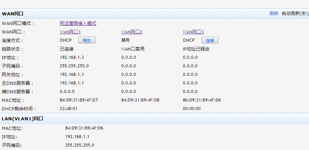Screen dimensions: 309x150
Task: Select the 链路状态 row label
Action: (x=13, y=49)
